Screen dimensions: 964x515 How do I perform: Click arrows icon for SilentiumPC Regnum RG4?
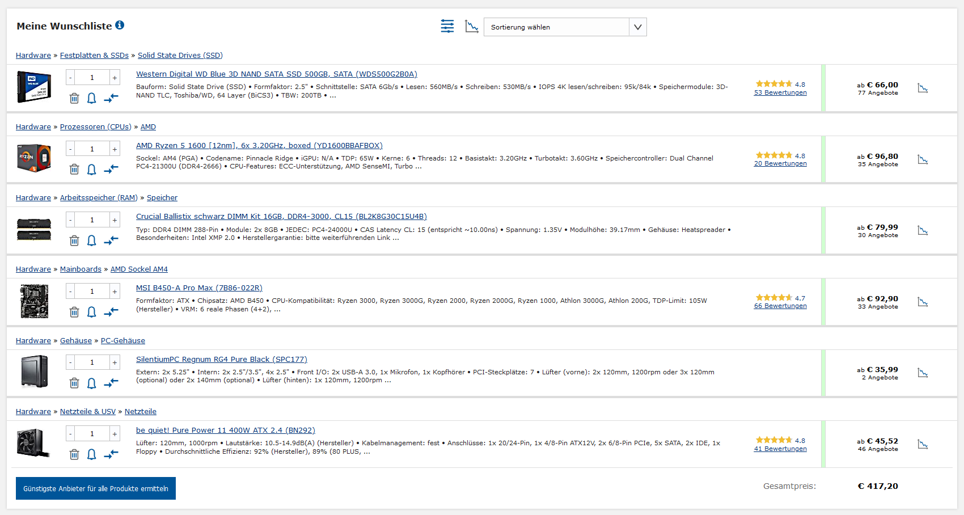click(x=111, y=383)
